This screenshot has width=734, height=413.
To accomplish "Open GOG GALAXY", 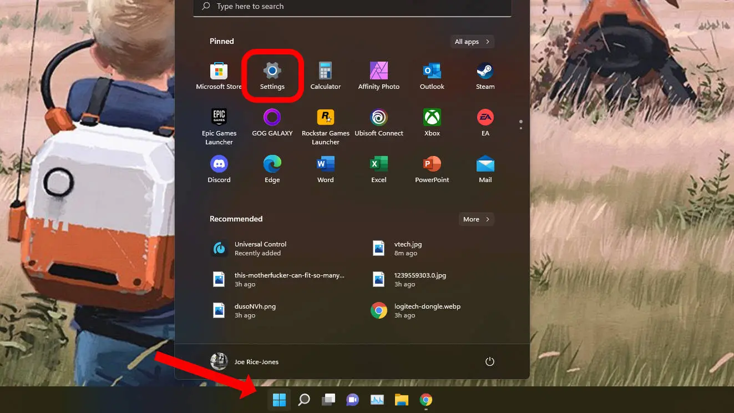I will [x=272, y=123].
